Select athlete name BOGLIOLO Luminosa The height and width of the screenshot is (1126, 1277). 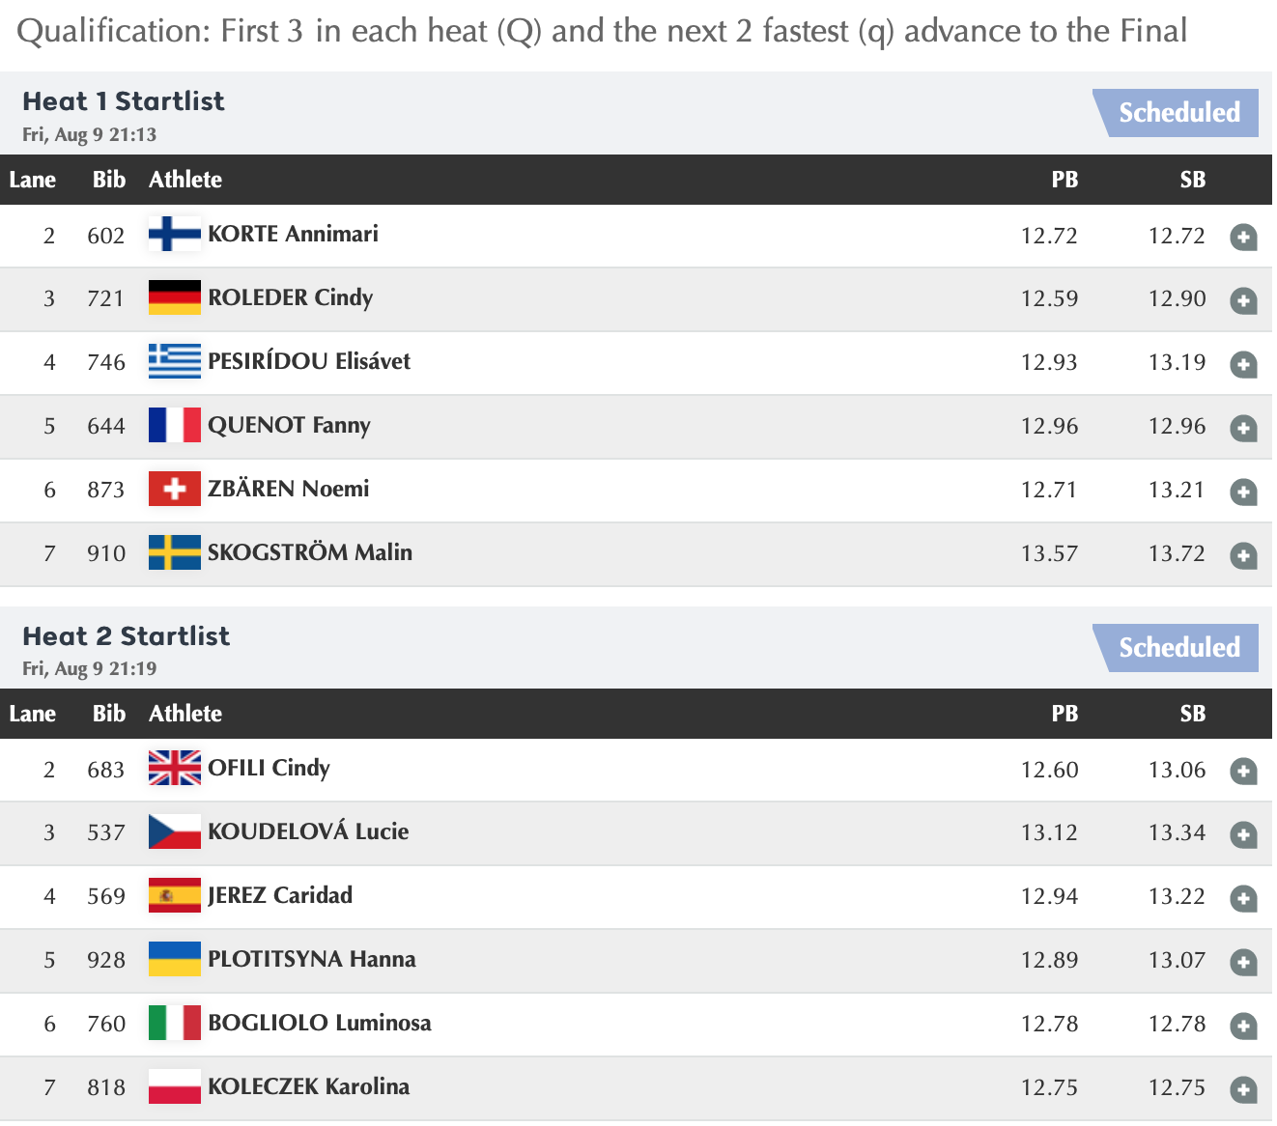coord(319,1024)
